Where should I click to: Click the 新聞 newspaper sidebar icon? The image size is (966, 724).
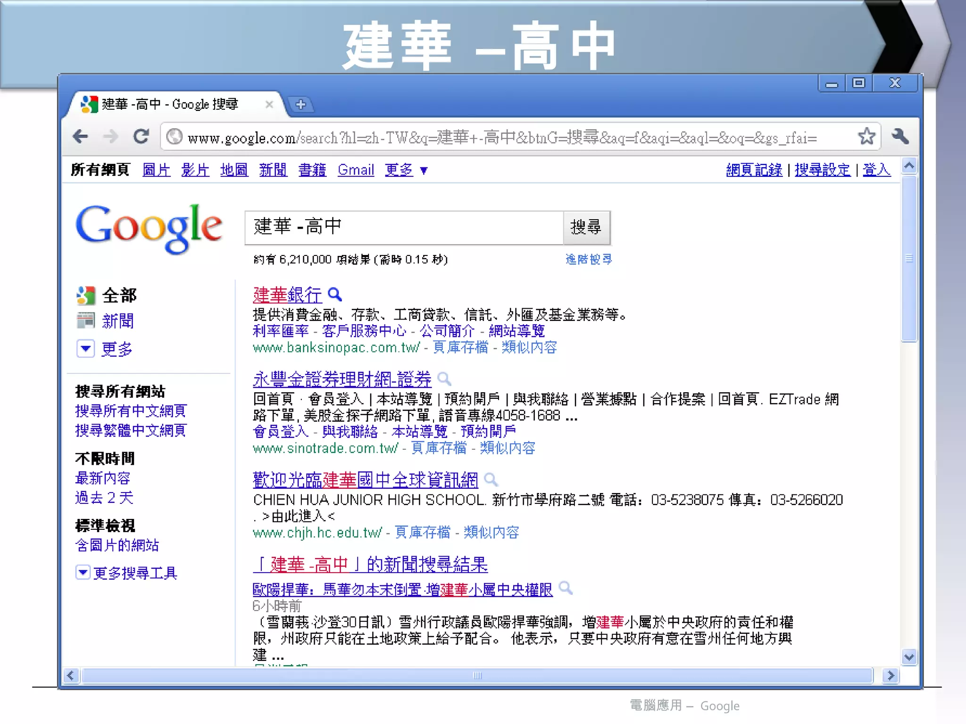point(86,321)
